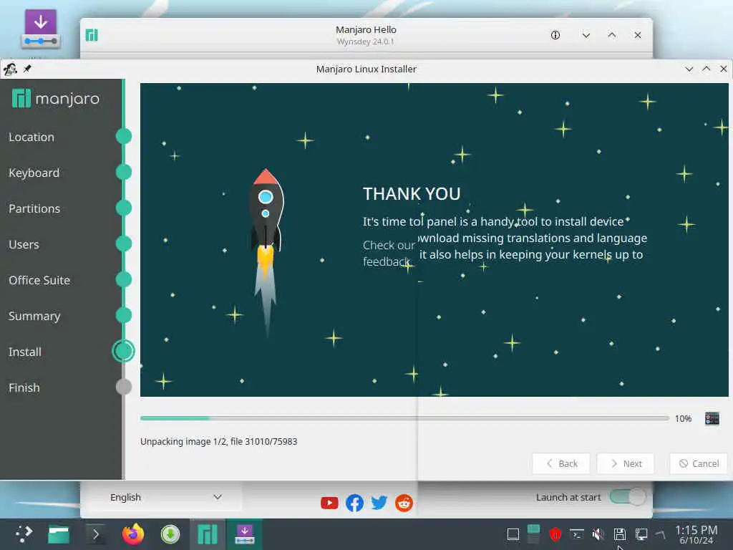733x550 pixels.
Task: Click the installation progress bar
Action: tap(404, 418)
